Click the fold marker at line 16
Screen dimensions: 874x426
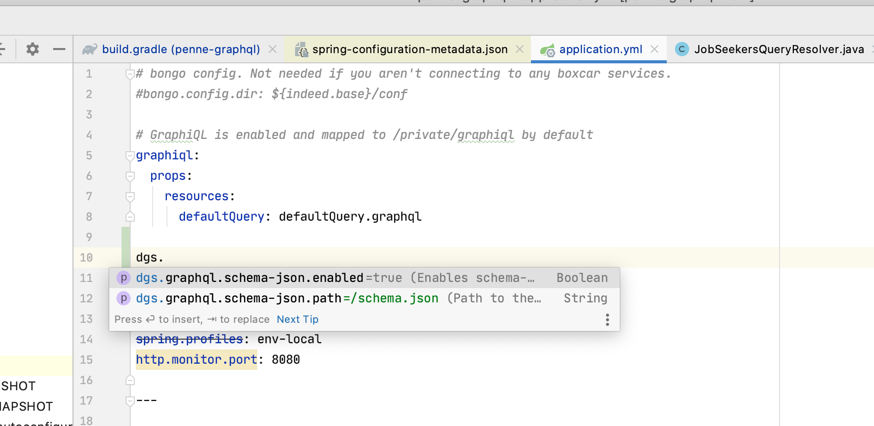pyautogui.click(x=130, y=380)
